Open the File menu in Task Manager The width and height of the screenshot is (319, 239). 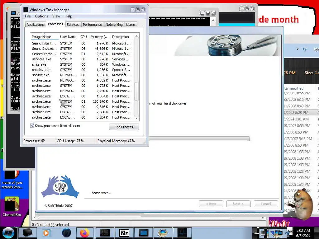[28, 16]
